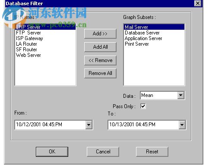
Task: Click the Add >> button
Action: pos(100,34)
